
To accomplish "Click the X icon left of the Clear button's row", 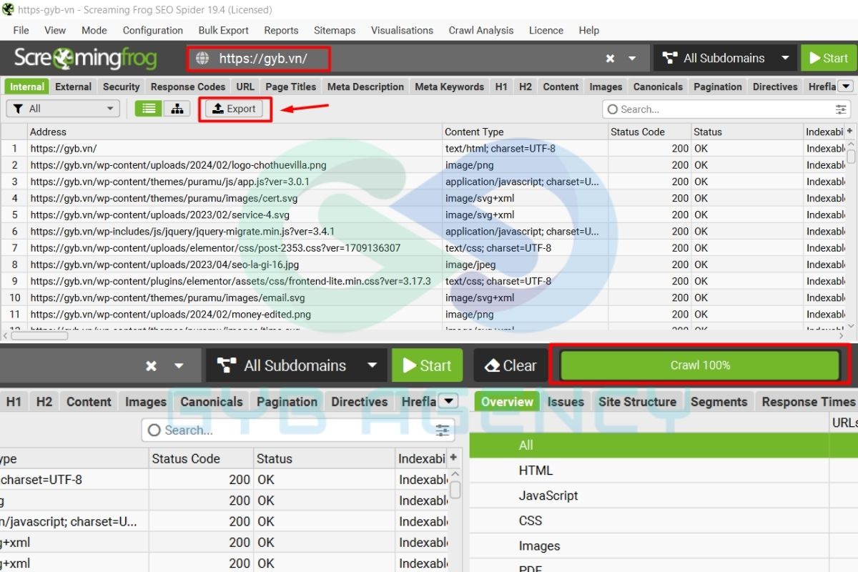I will (x=151, y=365).
